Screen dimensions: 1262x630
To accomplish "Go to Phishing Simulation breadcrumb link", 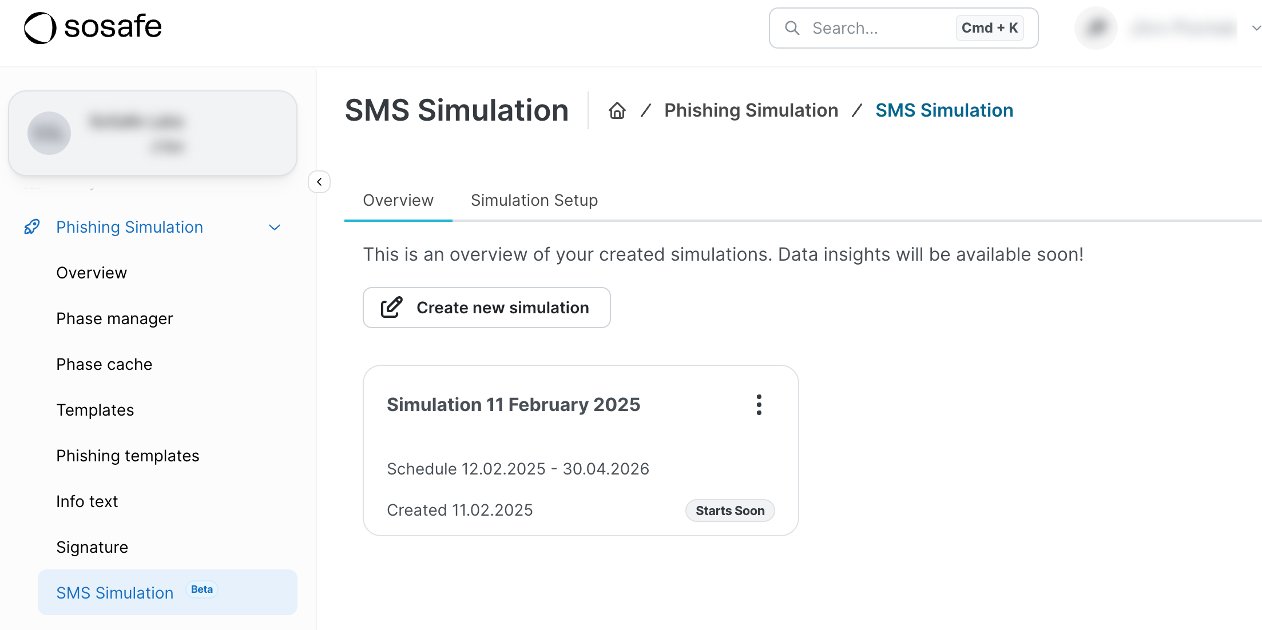I will tap(751, 110).
